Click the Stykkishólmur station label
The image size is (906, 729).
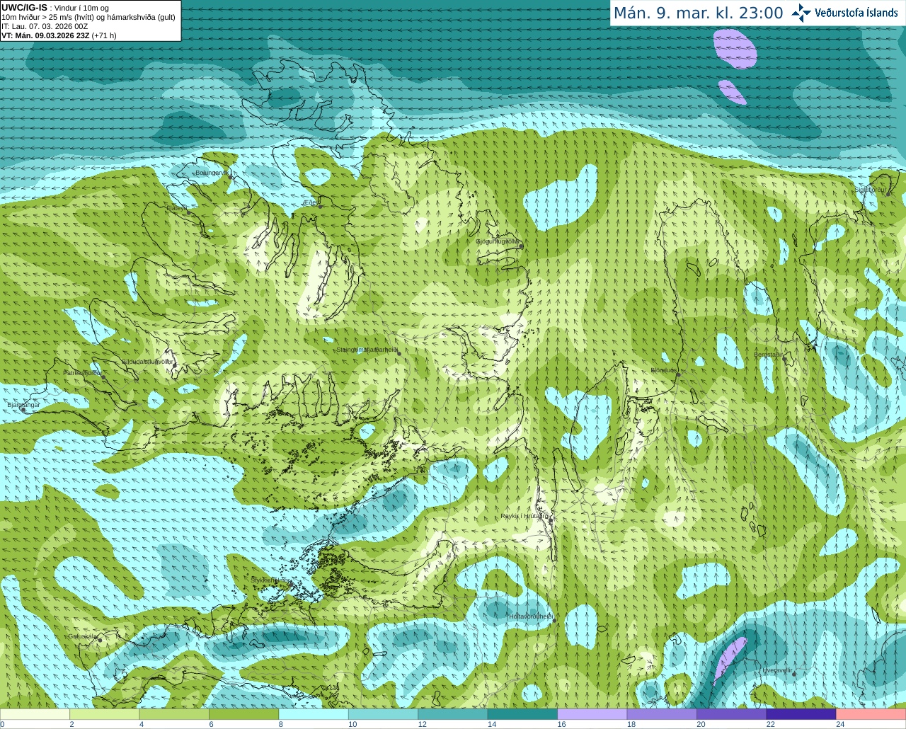click(x=270, y=580)
